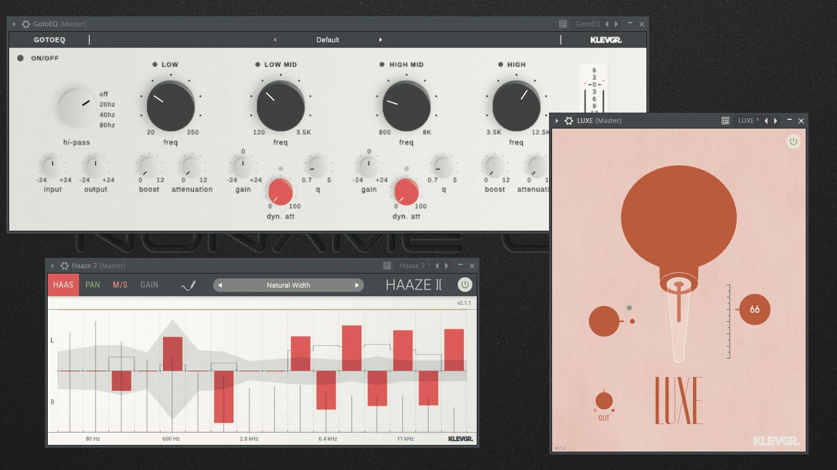This screenshot has height=470, width=837.
Task: Click the LOW MID freq knob
Action: 281,106
